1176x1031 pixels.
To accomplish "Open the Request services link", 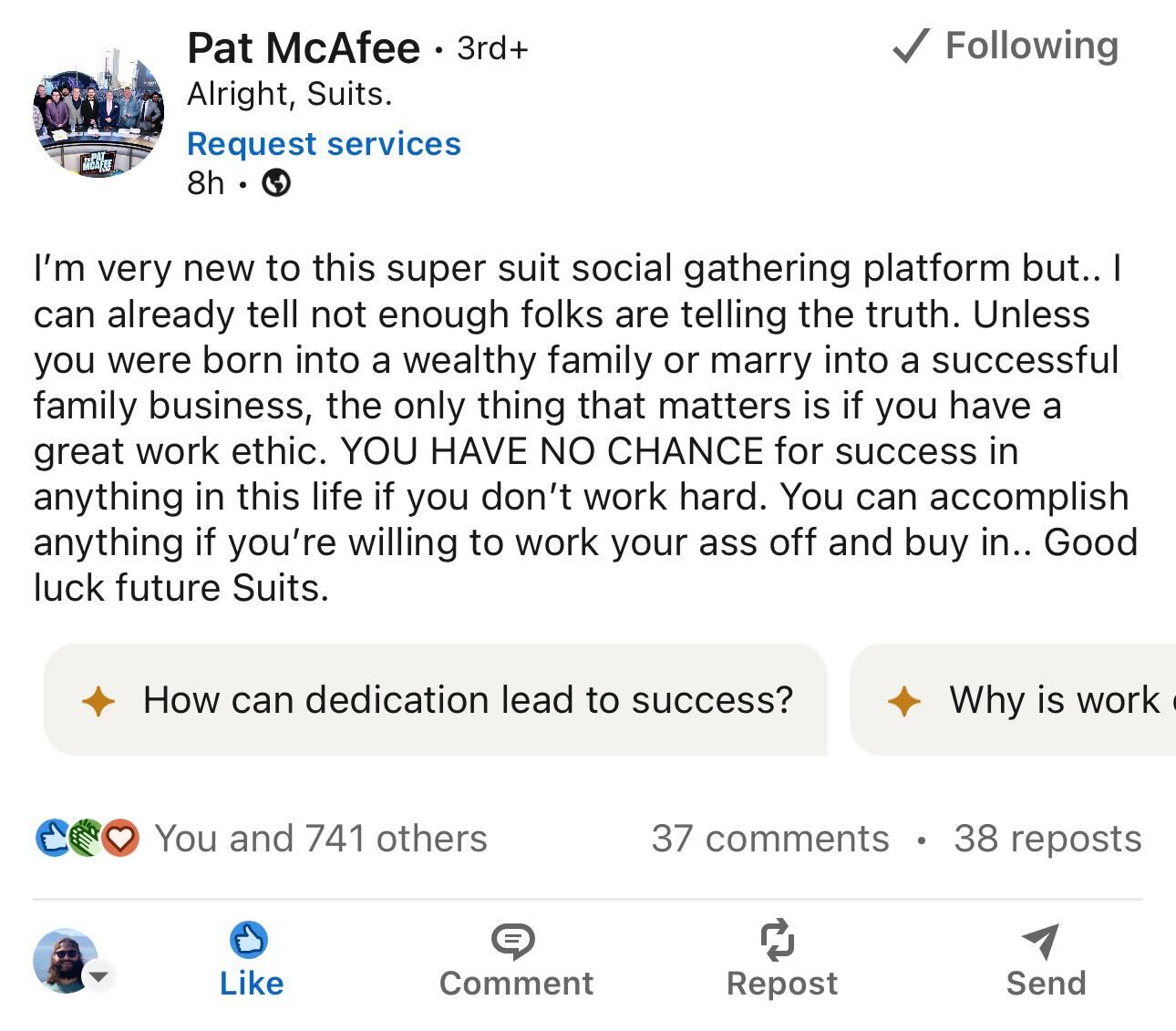I will coord(324,143).
